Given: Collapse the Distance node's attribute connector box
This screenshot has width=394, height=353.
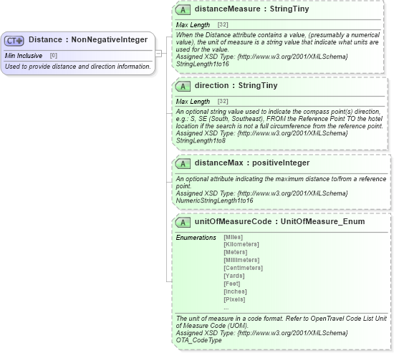Looking at the screenshot, I should coord(158,53).
